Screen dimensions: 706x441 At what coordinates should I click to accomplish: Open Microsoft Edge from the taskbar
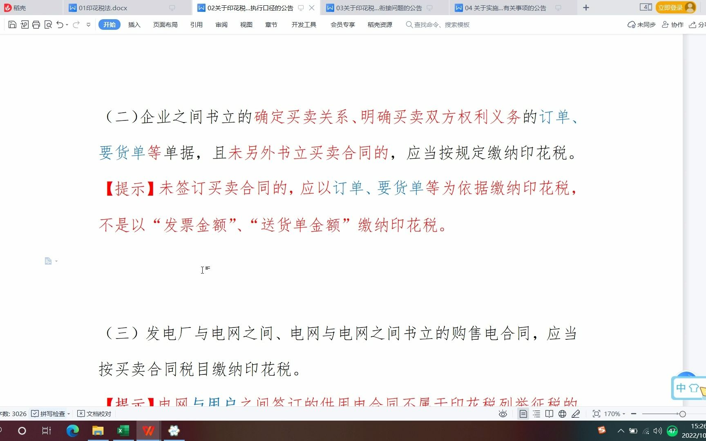click(x=73, y=431)
